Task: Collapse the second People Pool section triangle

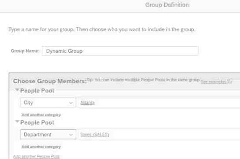Action: pos(17,122)
